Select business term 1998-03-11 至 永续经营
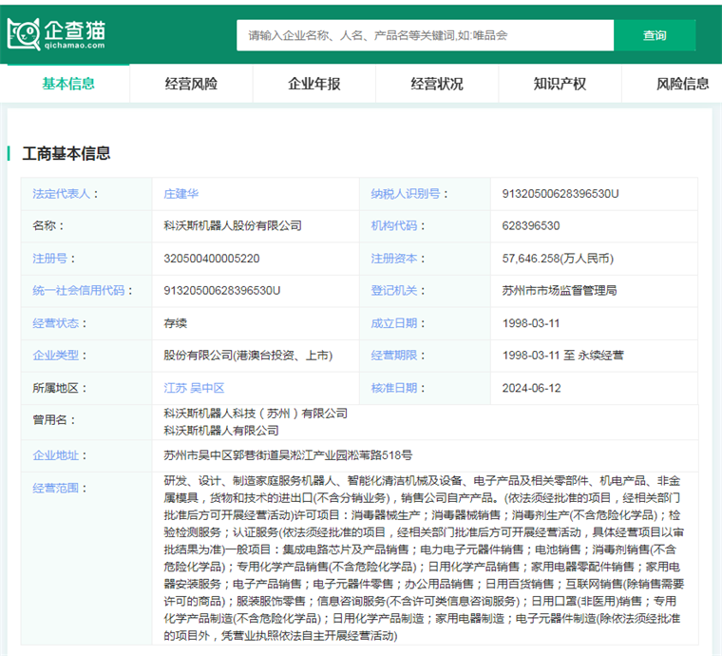Screen dimensions: 722x656 [x=562, y=356]
